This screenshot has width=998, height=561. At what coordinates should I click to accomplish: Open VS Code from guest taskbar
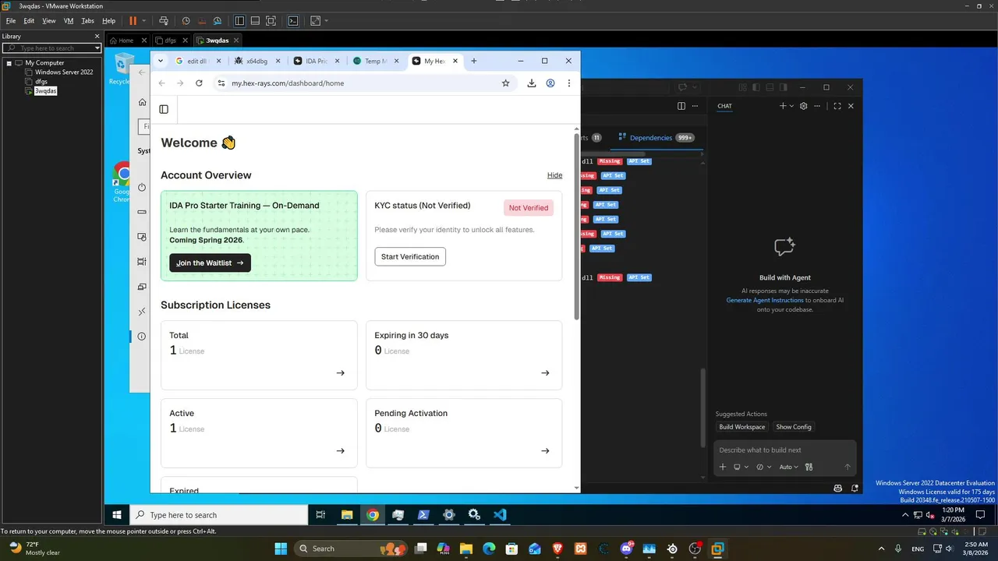(x=500, y=515)
